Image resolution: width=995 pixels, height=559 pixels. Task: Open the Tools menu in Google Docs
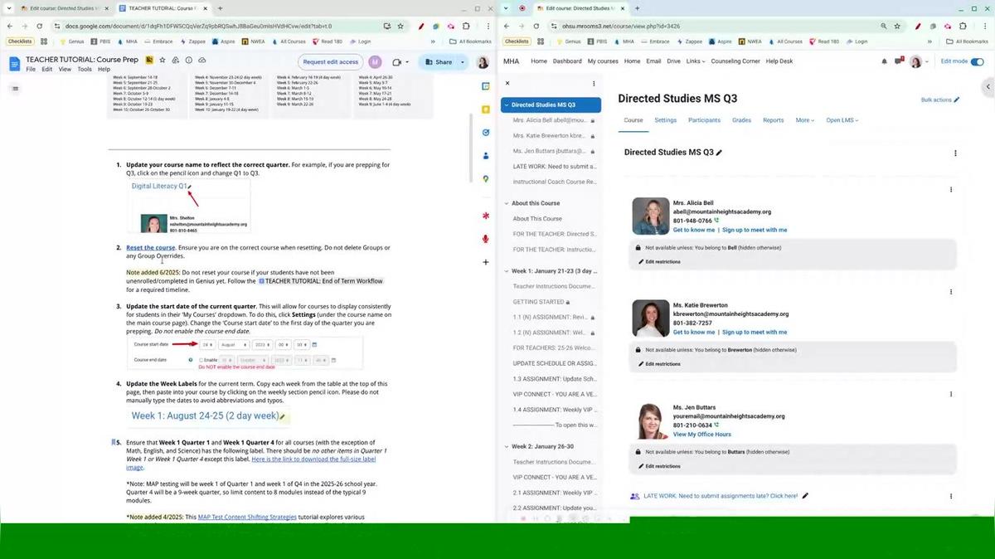click(x=85, y=70)
